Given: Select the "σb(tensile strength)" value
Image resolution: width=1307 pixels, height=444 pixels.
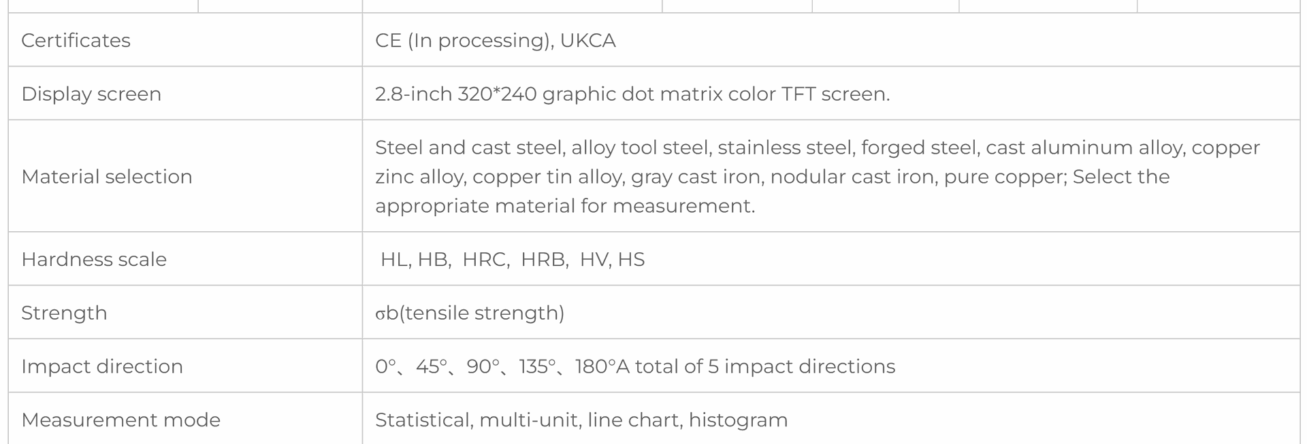Looking at the screenshot, I should click(x=470, y=313).
